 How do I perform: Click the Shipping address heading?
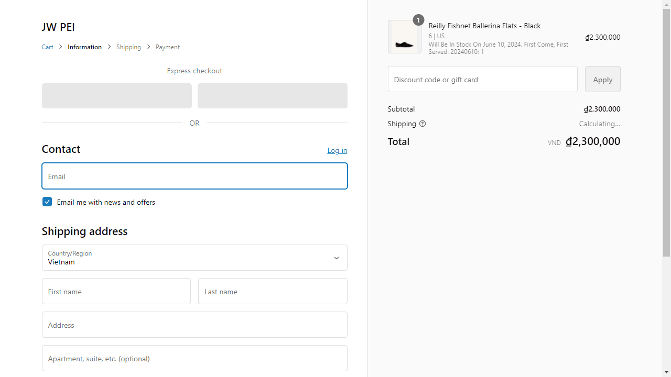(84, 231)
